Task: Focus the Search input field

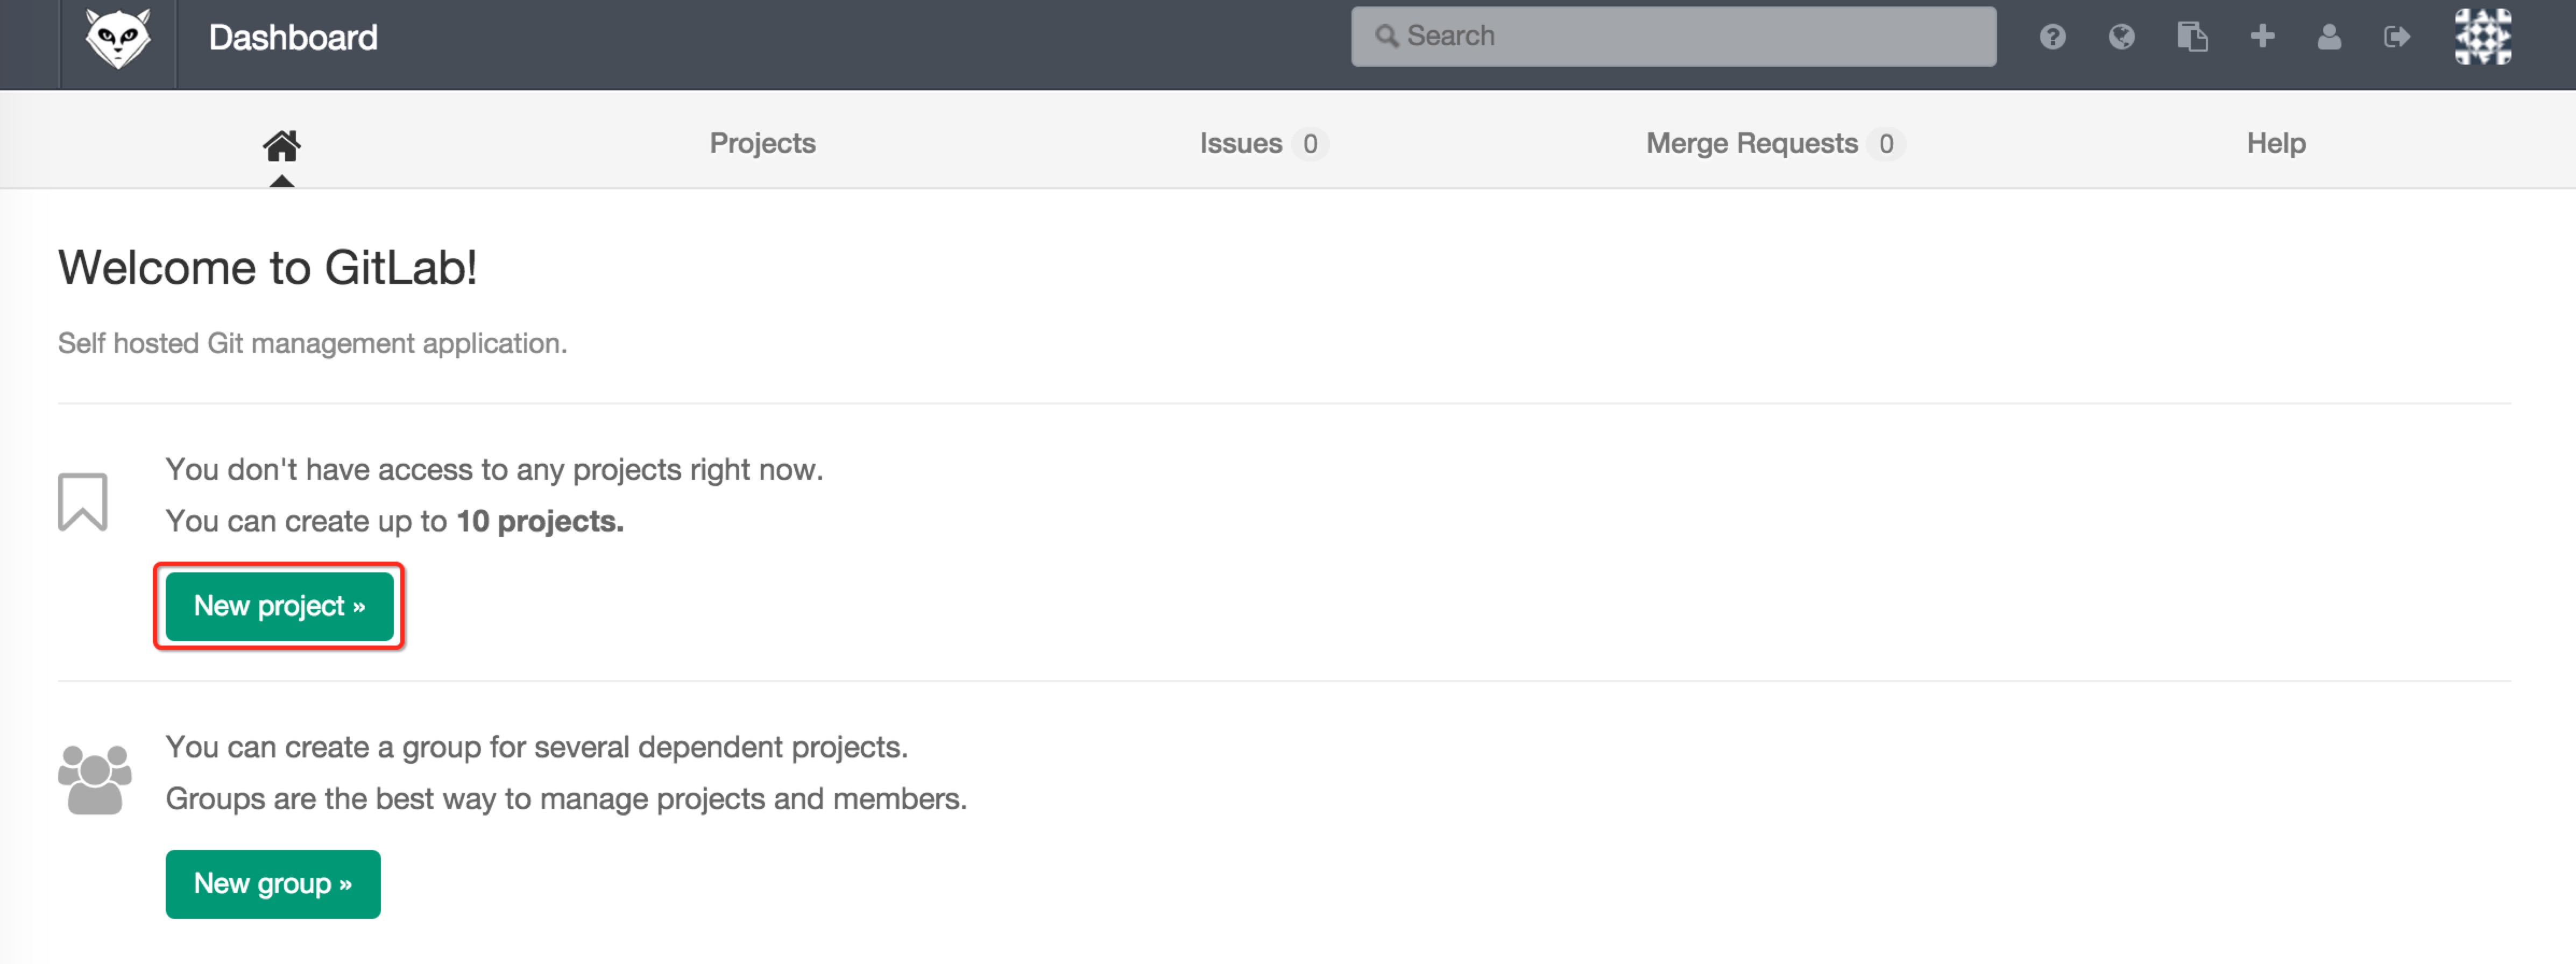Action: tap(1673, 37)
